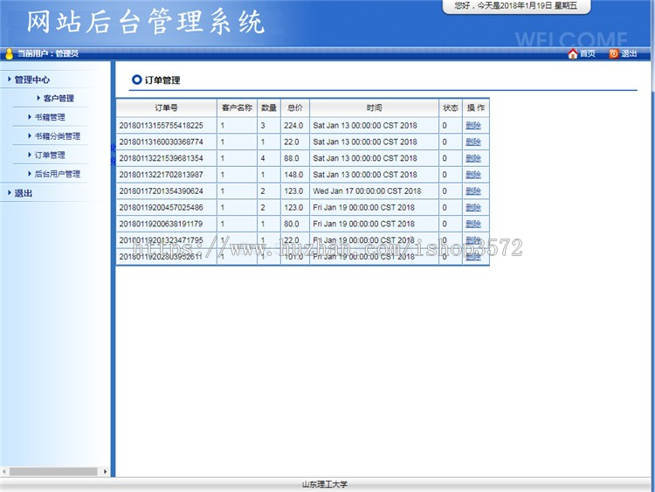
Task: Click the 操作 column header
Action: (476, 107)
